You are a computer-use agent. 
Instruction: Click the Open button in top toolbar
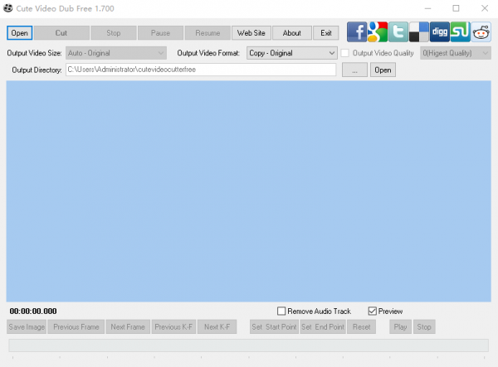19,33
